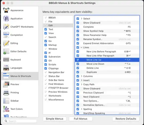Viewport: 144px width, 125px height.
Task: Select the Previous Clipboard row
Action: pos(107,93)
